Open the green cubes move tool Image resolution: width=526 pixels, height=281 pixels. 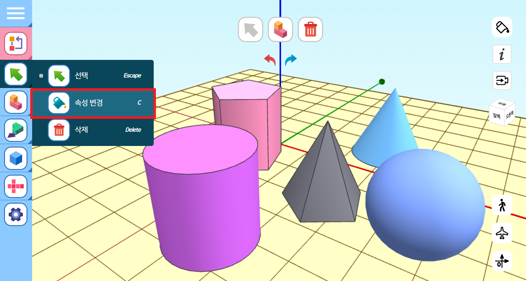[16, 130]
